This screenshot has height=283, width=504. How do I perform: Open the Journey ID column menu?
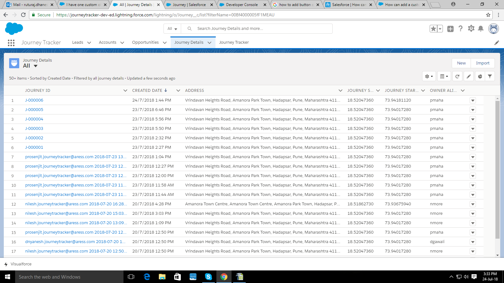click(125, 91)
